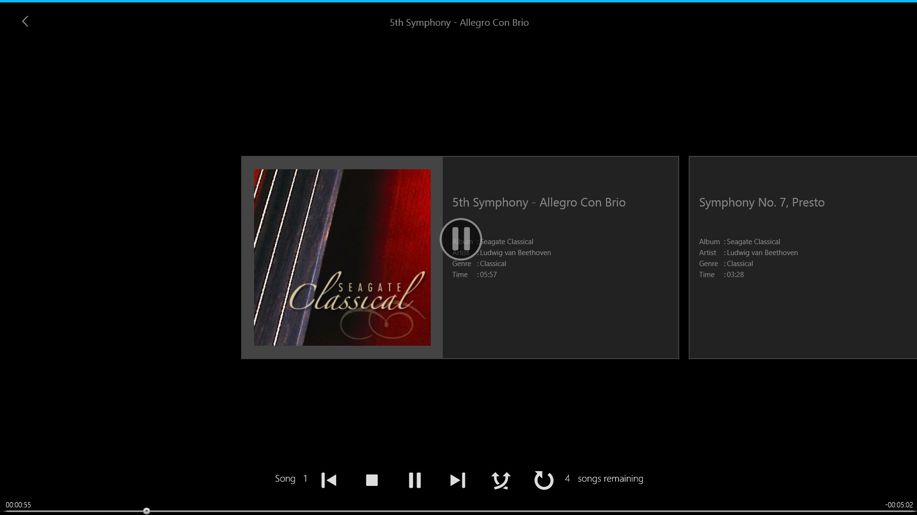Navigate back using the back arrow
The height and width of the screenshot is (515, 917).
[25, 21]
